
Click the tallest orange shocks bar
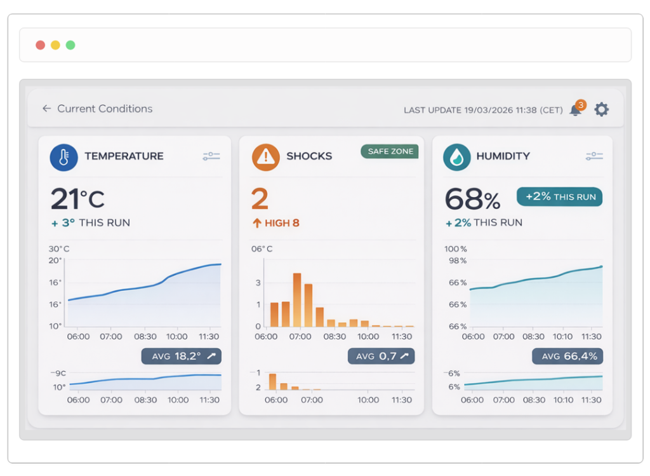[296, 300]
